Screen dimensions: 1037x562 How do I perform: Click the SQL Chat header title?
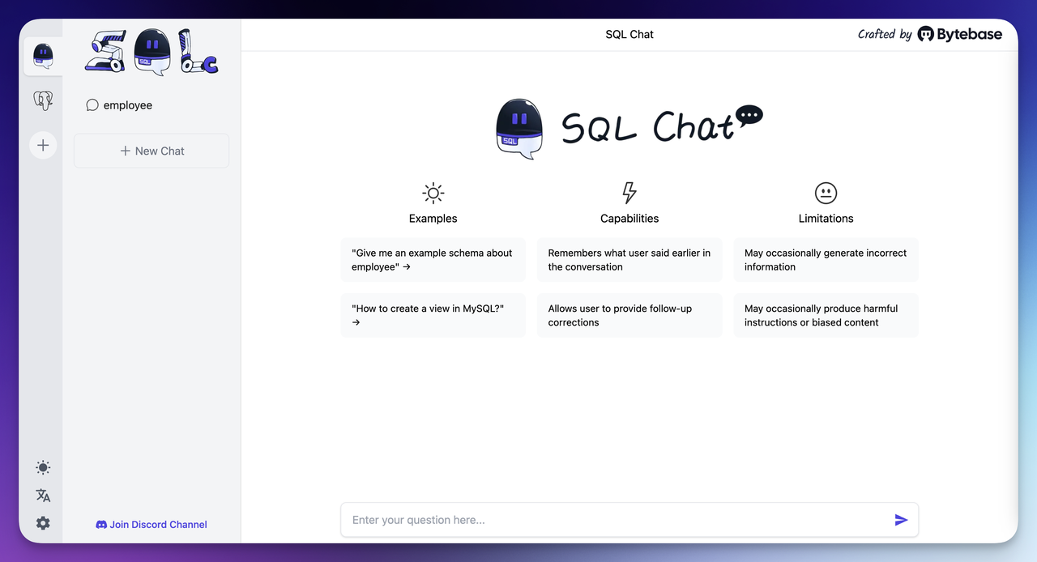coord(629,34)
